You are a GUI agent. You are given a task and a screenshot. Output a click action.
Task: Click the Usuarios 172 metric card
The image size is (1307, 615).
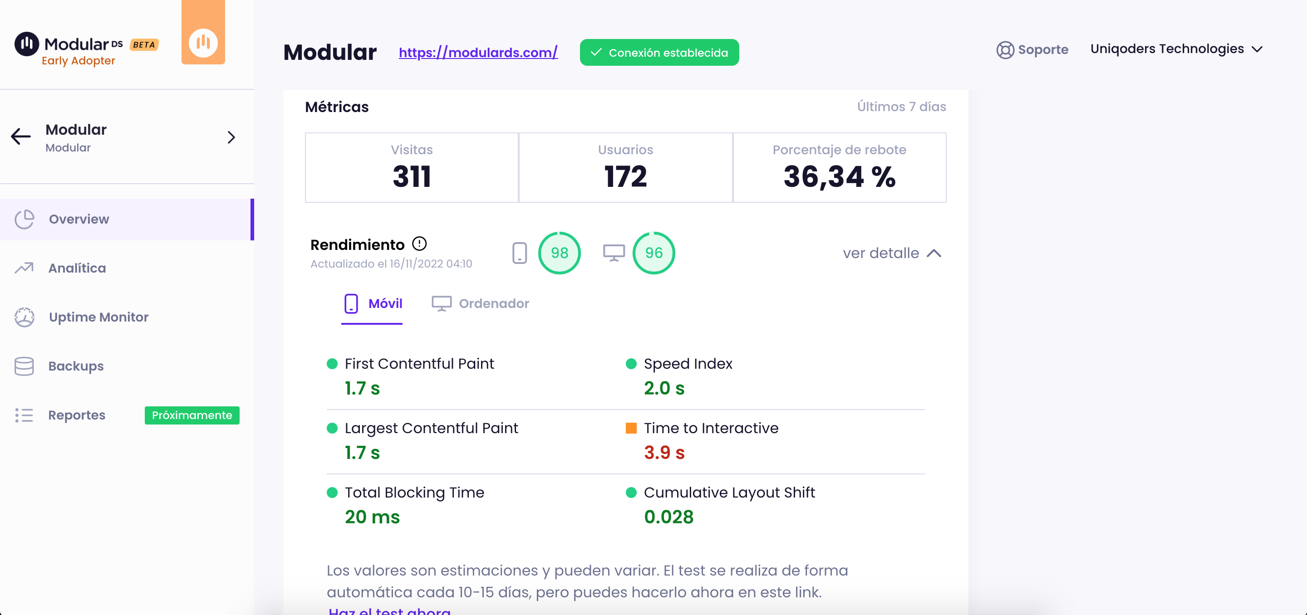tap(625, 167)
